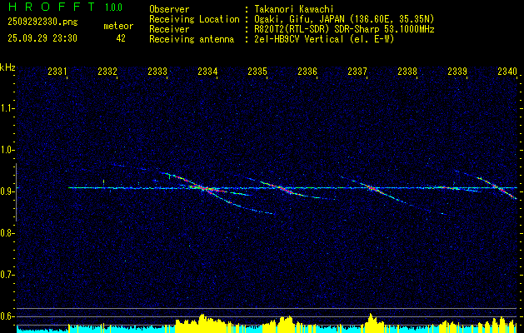
Task: Click the 2335 time axis marker
Action: [x=257, y=71]
